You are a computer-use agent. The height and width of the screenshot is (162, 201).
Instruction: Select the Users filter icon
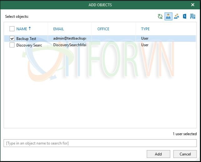pos(168,17)
